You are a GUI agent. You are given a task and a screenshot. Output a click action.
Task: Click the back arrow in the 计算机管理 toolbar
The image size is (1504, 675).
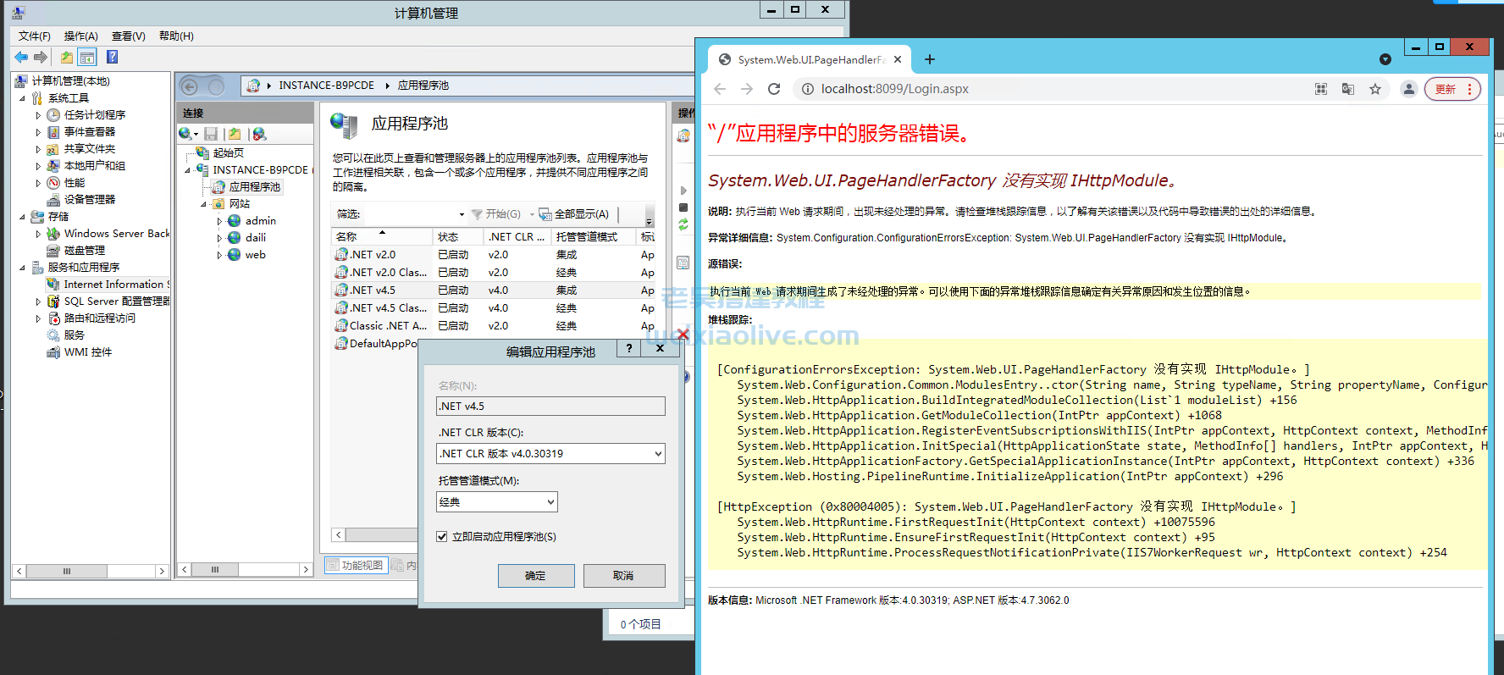tap(21, 57)
